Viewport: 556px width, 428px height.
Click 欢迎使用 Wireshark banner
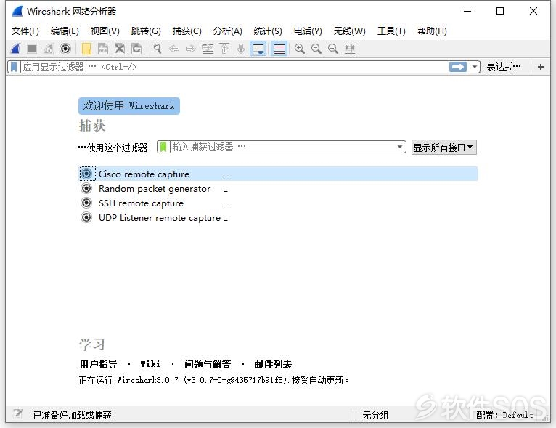(129, 106)
